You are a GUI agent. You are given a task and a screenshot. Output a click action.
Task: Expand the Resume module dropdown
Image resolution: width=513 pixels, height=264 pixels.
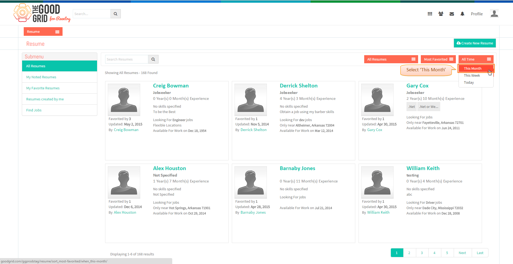43,31
